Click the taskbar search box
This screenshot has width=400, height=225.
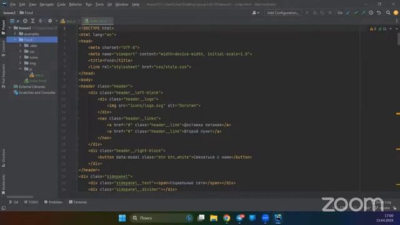[161, 218]
